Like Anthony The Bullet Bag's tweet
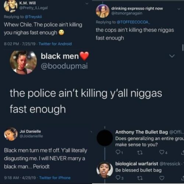The image size is (184, 184). click(162, 152)
